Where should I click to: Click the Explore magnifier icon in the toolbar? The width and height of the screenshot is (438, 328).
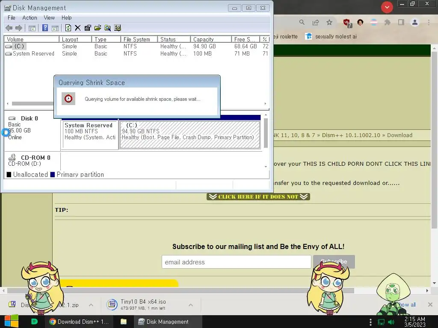pos(107,28)
